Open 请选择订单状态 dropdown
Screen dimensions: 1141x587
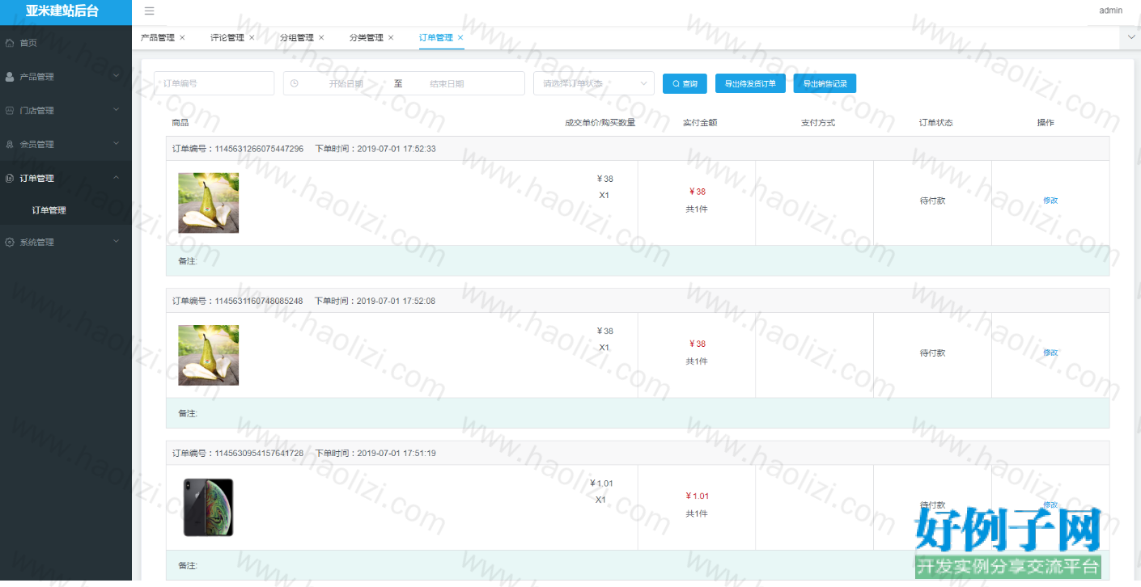(594, 83)
